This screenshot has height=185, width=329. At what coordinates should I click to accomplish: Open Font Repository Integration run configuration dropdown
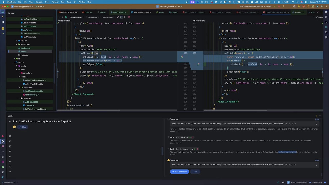255,6
